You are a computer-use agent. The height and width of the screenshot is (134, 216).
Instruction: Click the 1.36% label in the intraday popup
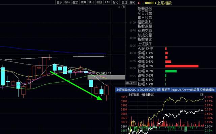pyautogui.click(x=209, y=97)
